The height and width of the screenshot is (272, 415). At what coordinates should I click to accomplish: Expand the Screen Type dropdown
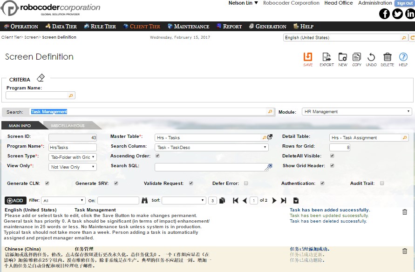click(x=72, y=156)
